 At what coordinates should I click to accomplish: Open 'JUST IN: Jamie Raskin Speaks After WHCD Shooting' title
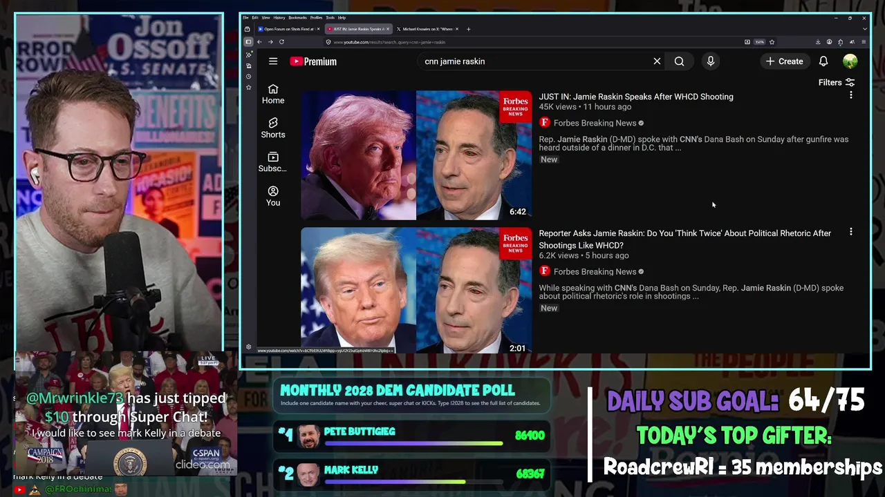[636, 97]
